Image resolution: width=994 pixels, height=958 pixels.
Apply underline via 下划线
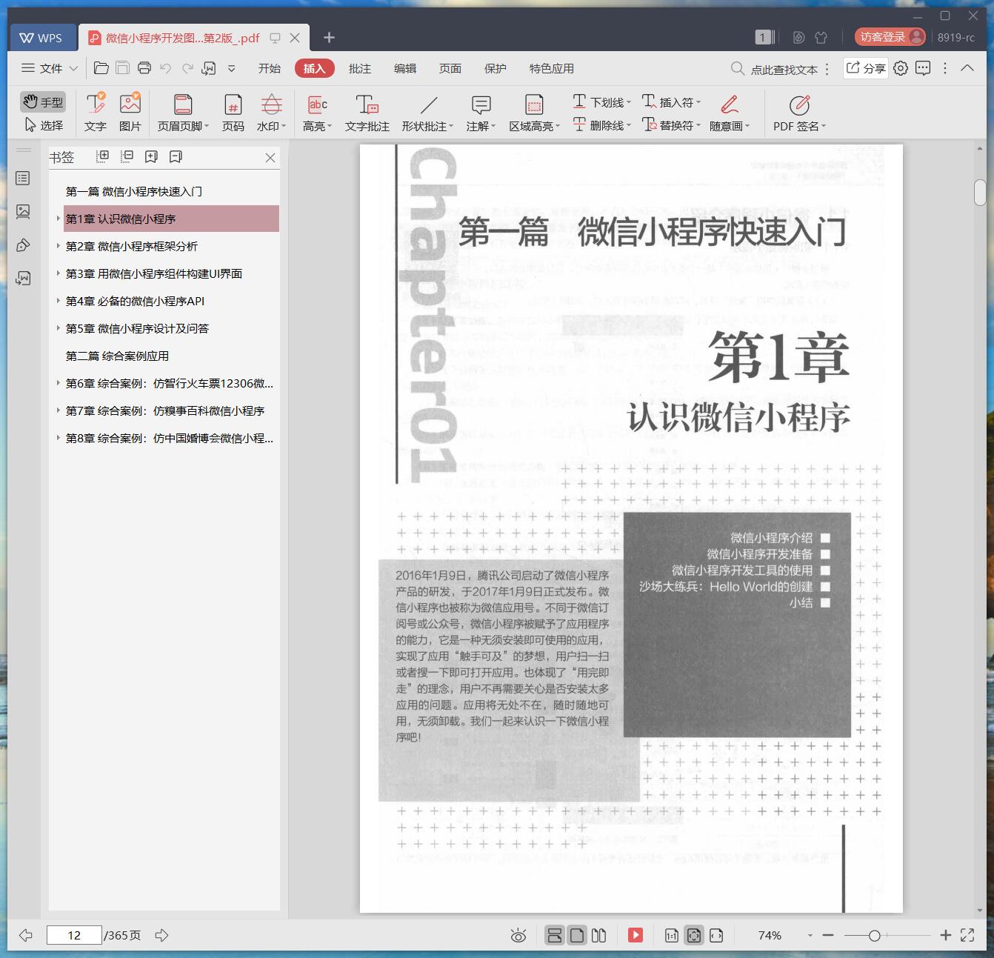coord(601,102)
